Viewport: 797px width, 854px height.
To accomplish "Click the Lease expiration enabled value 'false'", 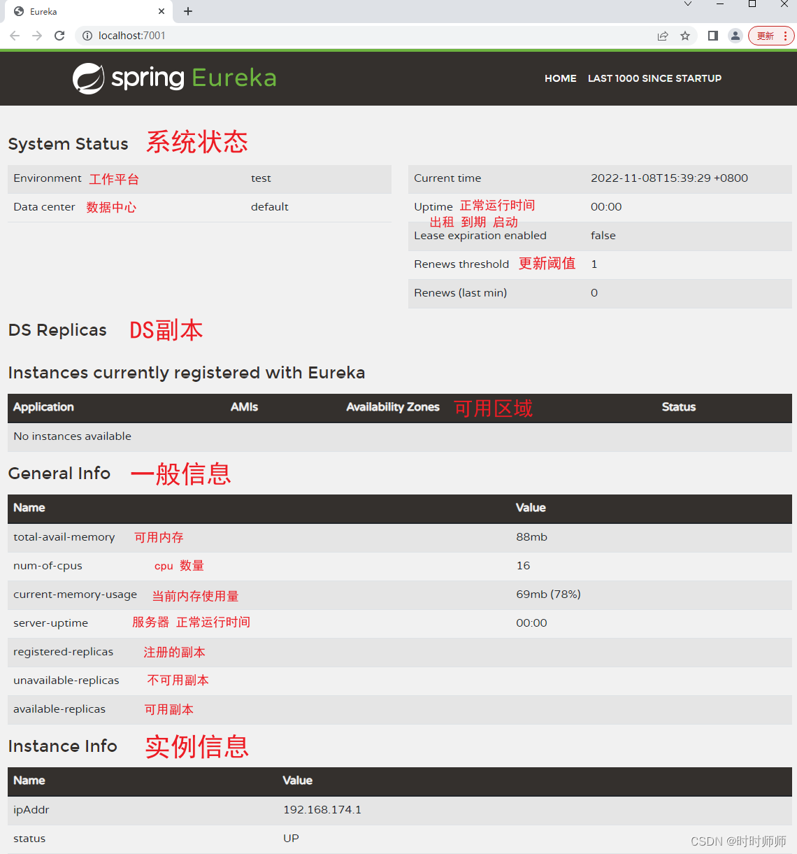I will tap(603, 236).
